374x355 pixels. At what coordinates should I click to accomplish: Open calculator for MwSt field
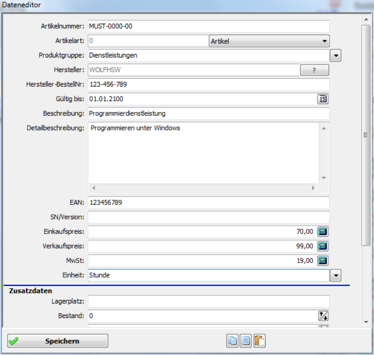tap(323, 261)
